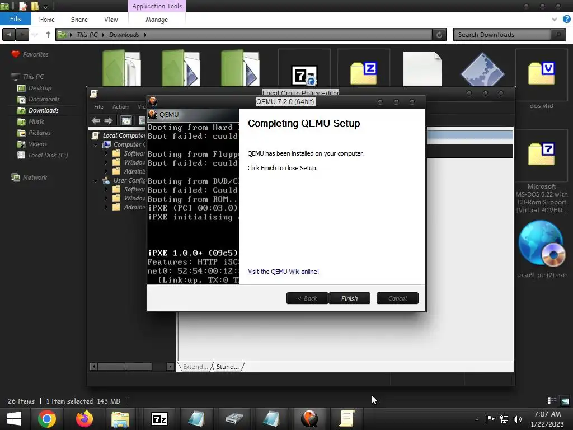Image resolution: width=573 pixels, height=430 pixels.
Task: Open 7-Zip from the taskbar
Action: (159, 419)
